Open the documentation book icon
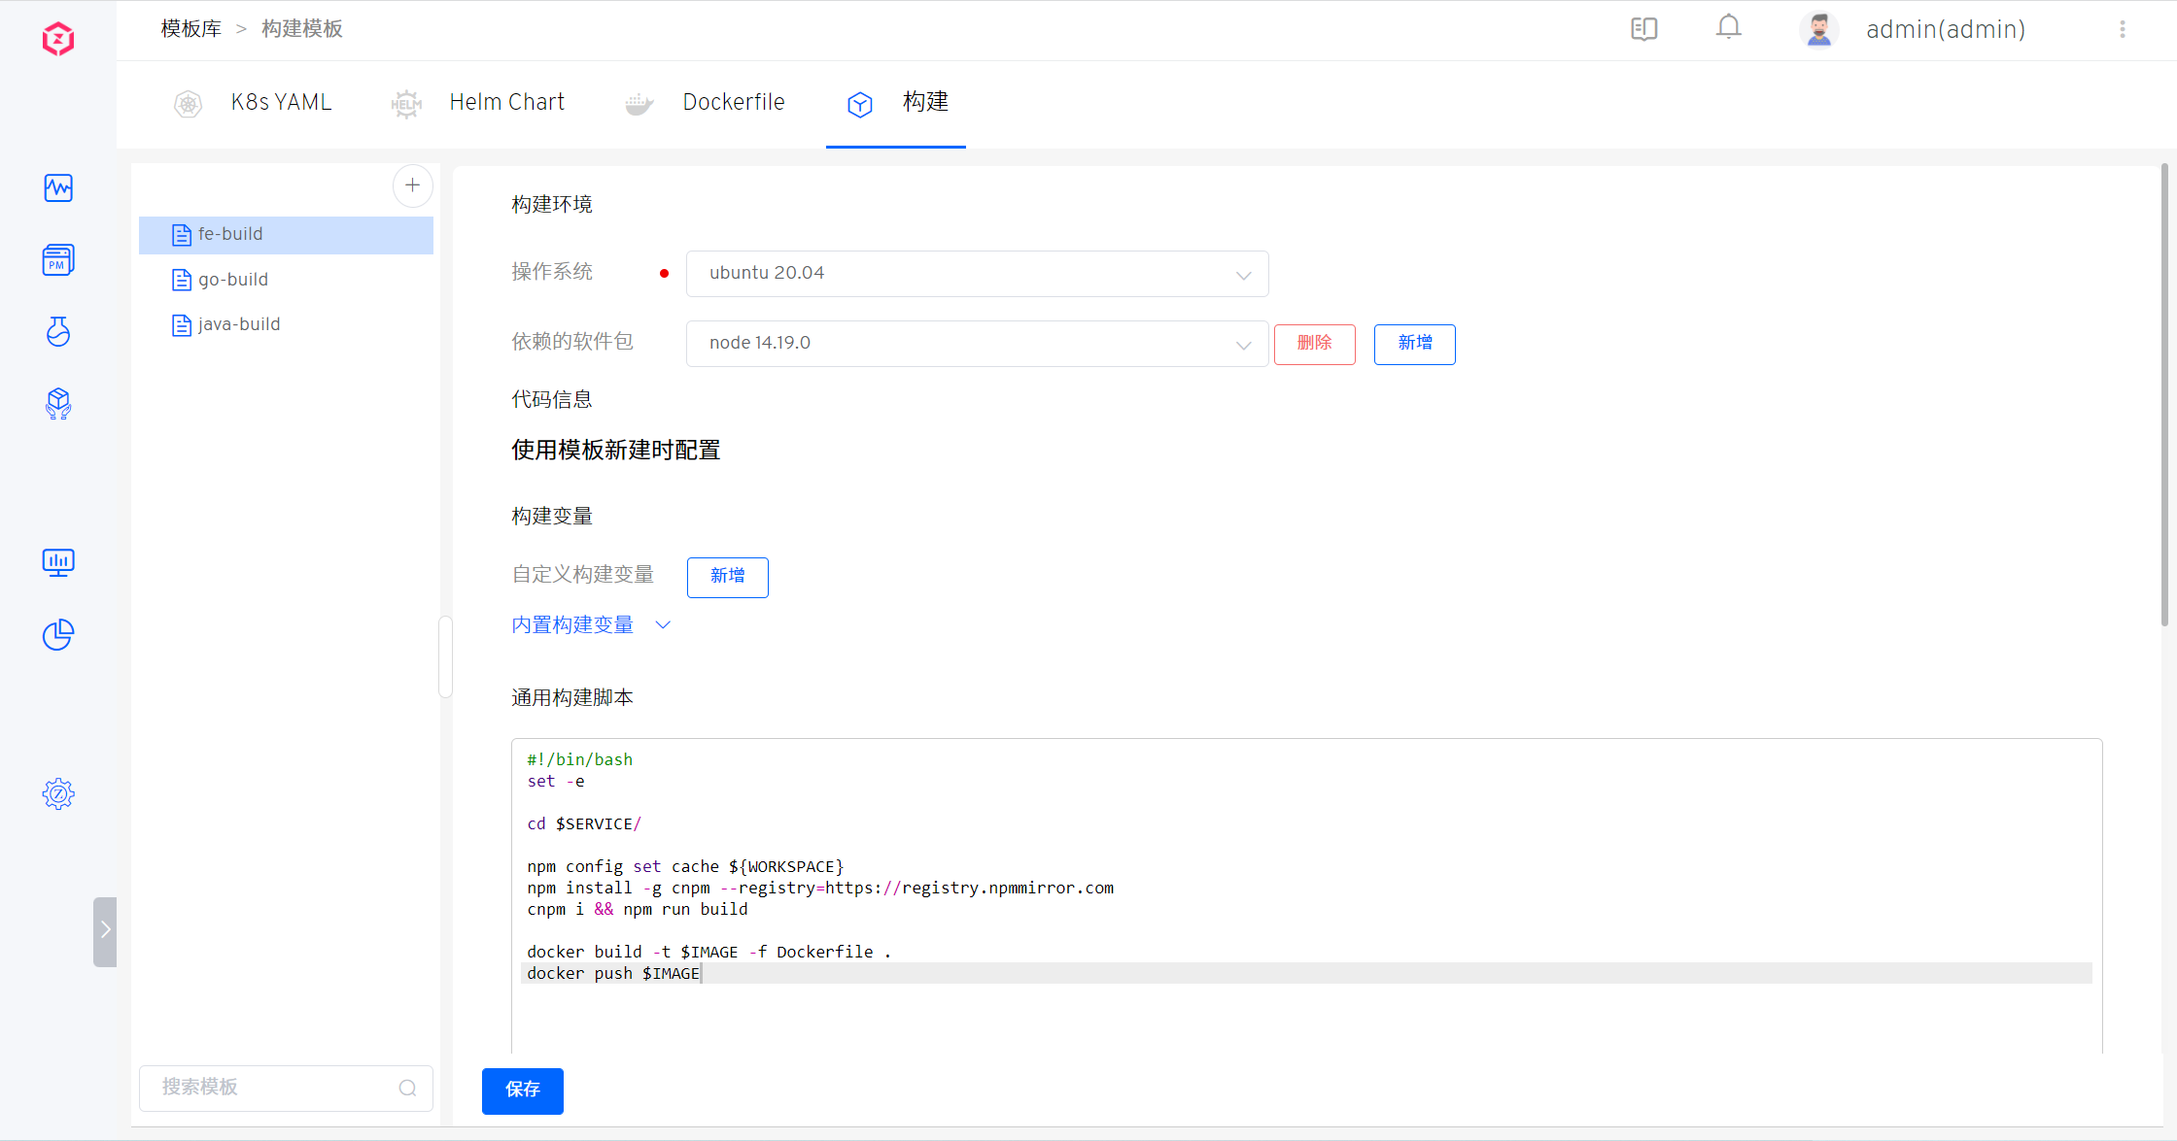2177x1141 pixels. (x=1643, y=29)
